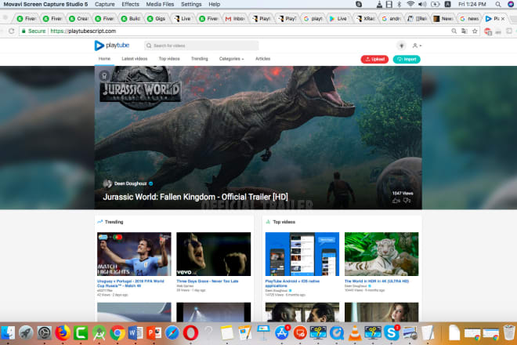The height and width of the screenshot is (345, 517).
Task: Click the Top videos section heading
Action: coord(284,222)
